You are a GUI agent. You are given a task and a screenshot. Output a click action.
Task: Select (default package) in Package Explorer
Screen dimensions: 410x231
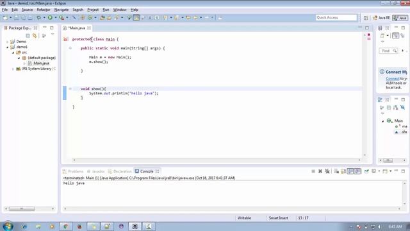coord(42,58)
